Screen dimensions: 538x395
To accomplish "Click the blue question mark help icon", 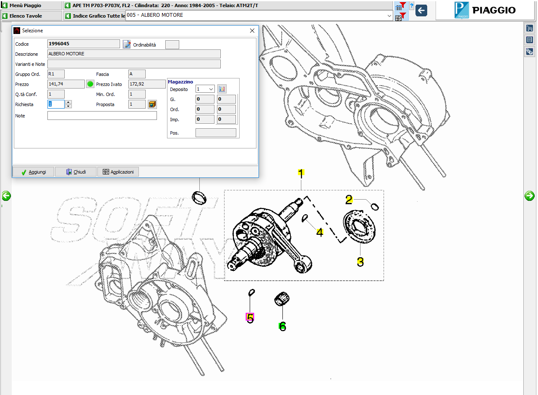I will tap(412, 6).
